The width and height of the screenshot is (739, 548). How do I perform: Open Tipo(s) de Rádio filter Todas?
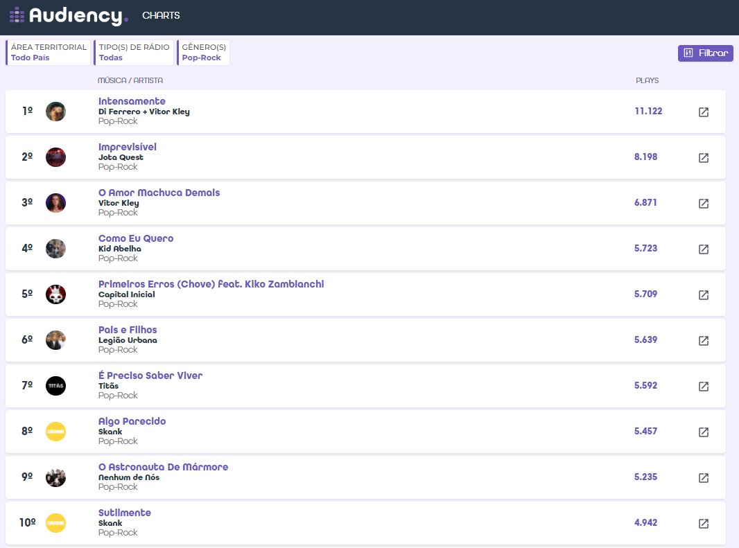(x=134, y=52)
